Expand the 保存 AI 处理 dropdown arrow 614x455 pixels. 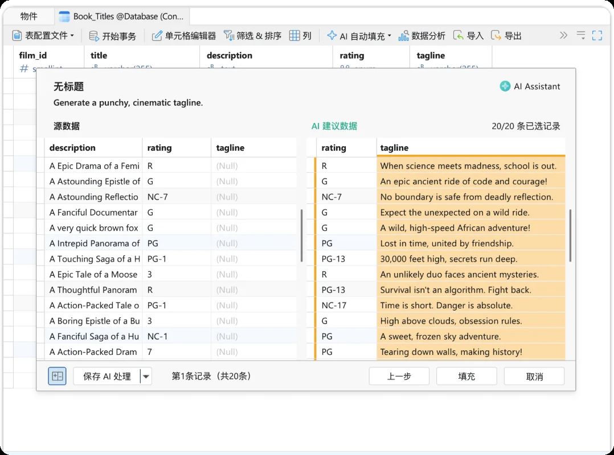146,377
